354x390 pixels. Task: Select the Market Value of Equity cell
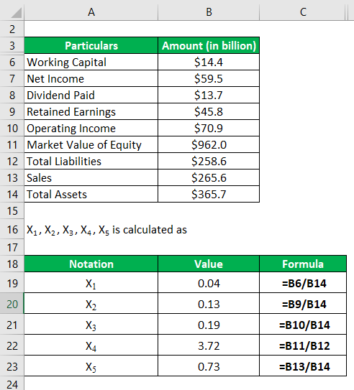click(91, 145)
